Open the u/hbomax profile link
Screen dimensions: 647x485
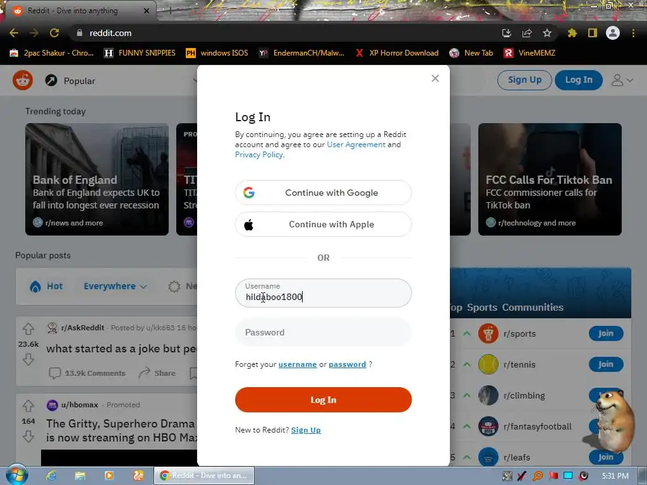pyautogui.click(x=80, y=405)
